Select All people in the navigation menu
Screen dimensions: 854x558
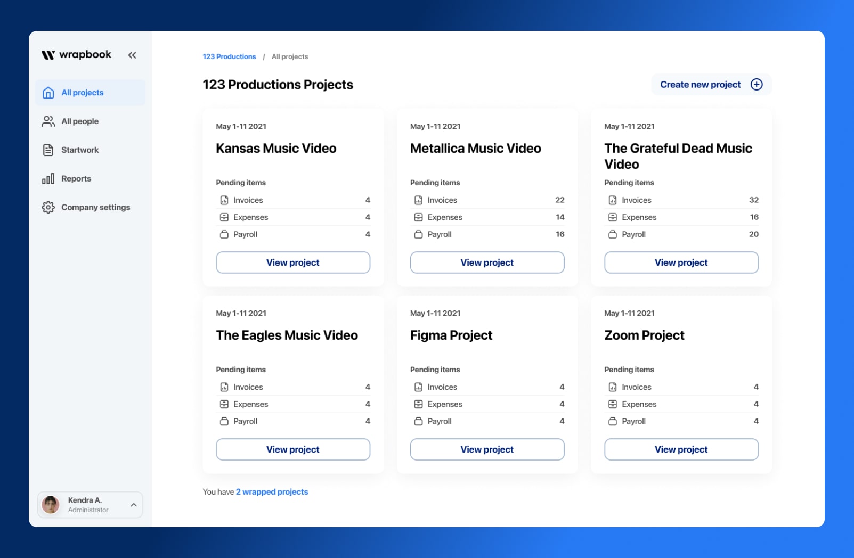pyautogui.click(x=80, y=121)
